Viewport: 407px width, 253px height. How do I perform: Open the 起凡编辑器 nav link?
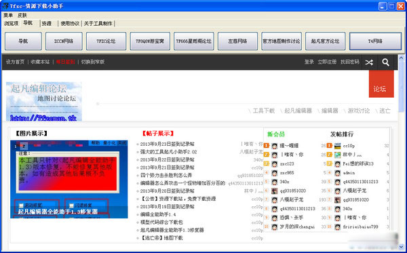298,111
